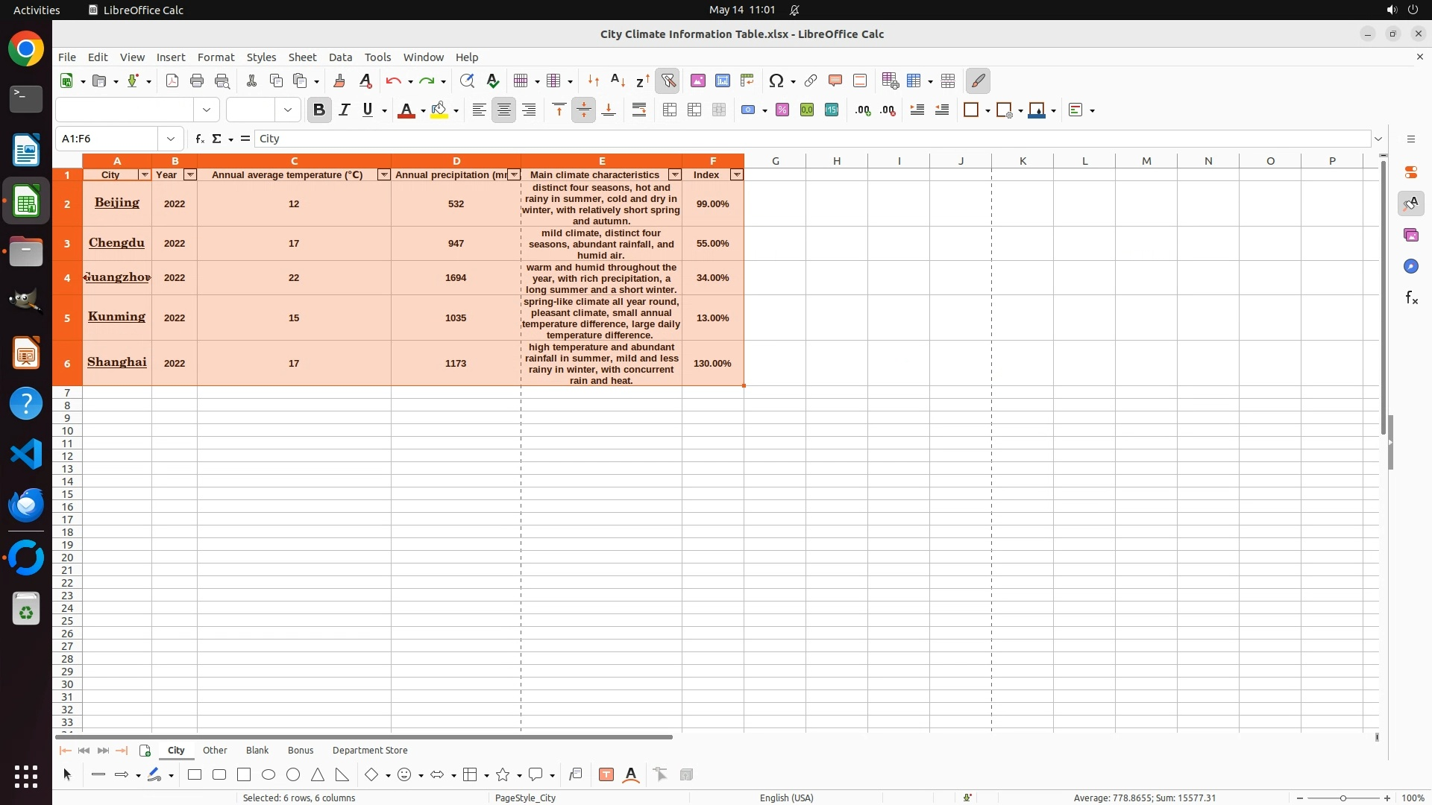The width and height of the screenshot is (1432, 805).
Task: Click Sort Ascending icon
Action: pyautogui.click(x=618, y=80)
